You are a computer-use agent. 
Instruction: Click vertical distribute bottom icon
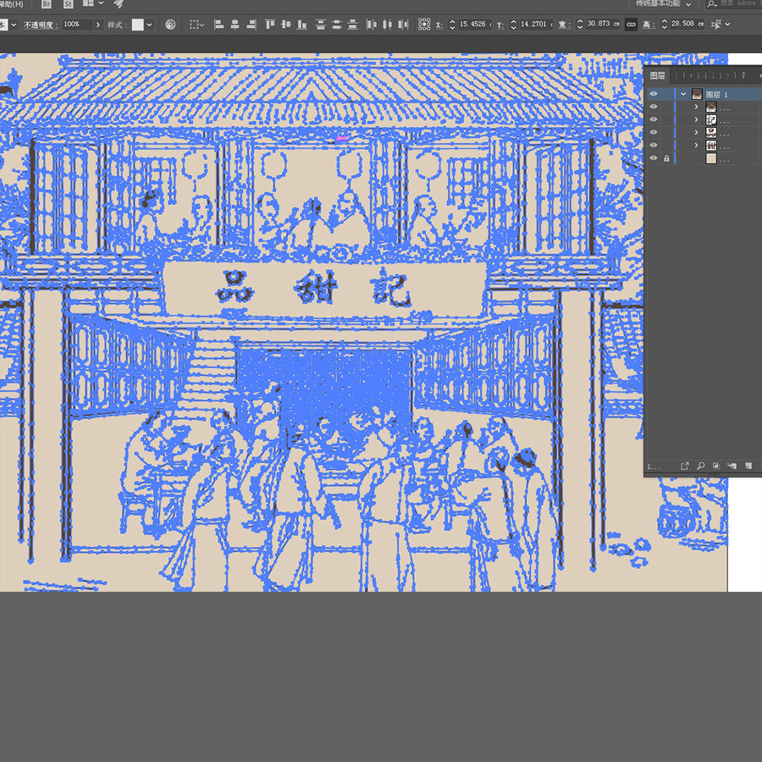coord(353,25)
